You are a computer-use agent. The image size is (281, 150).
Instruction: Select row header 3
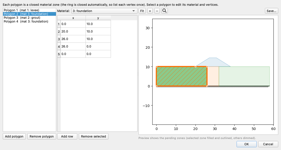(x=59, y=39)
